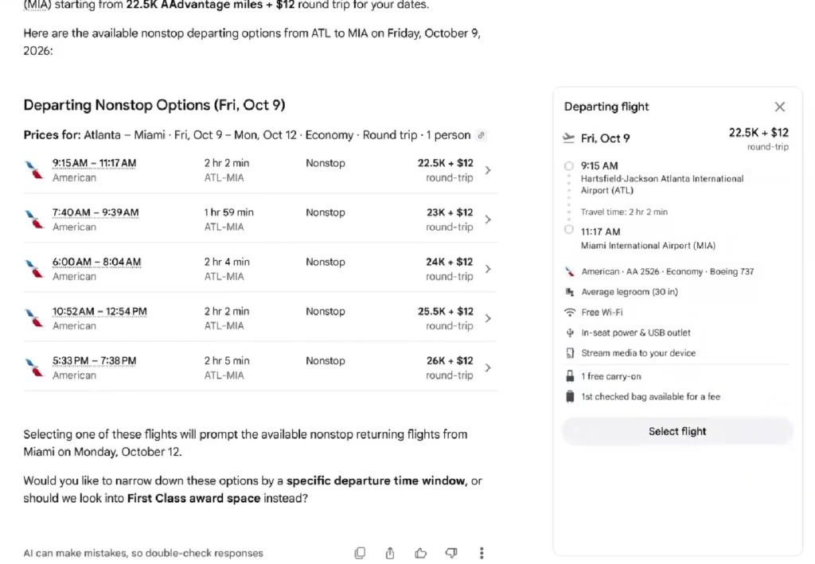Expand the 9:15 AM flight chevron

pos(488,169)
